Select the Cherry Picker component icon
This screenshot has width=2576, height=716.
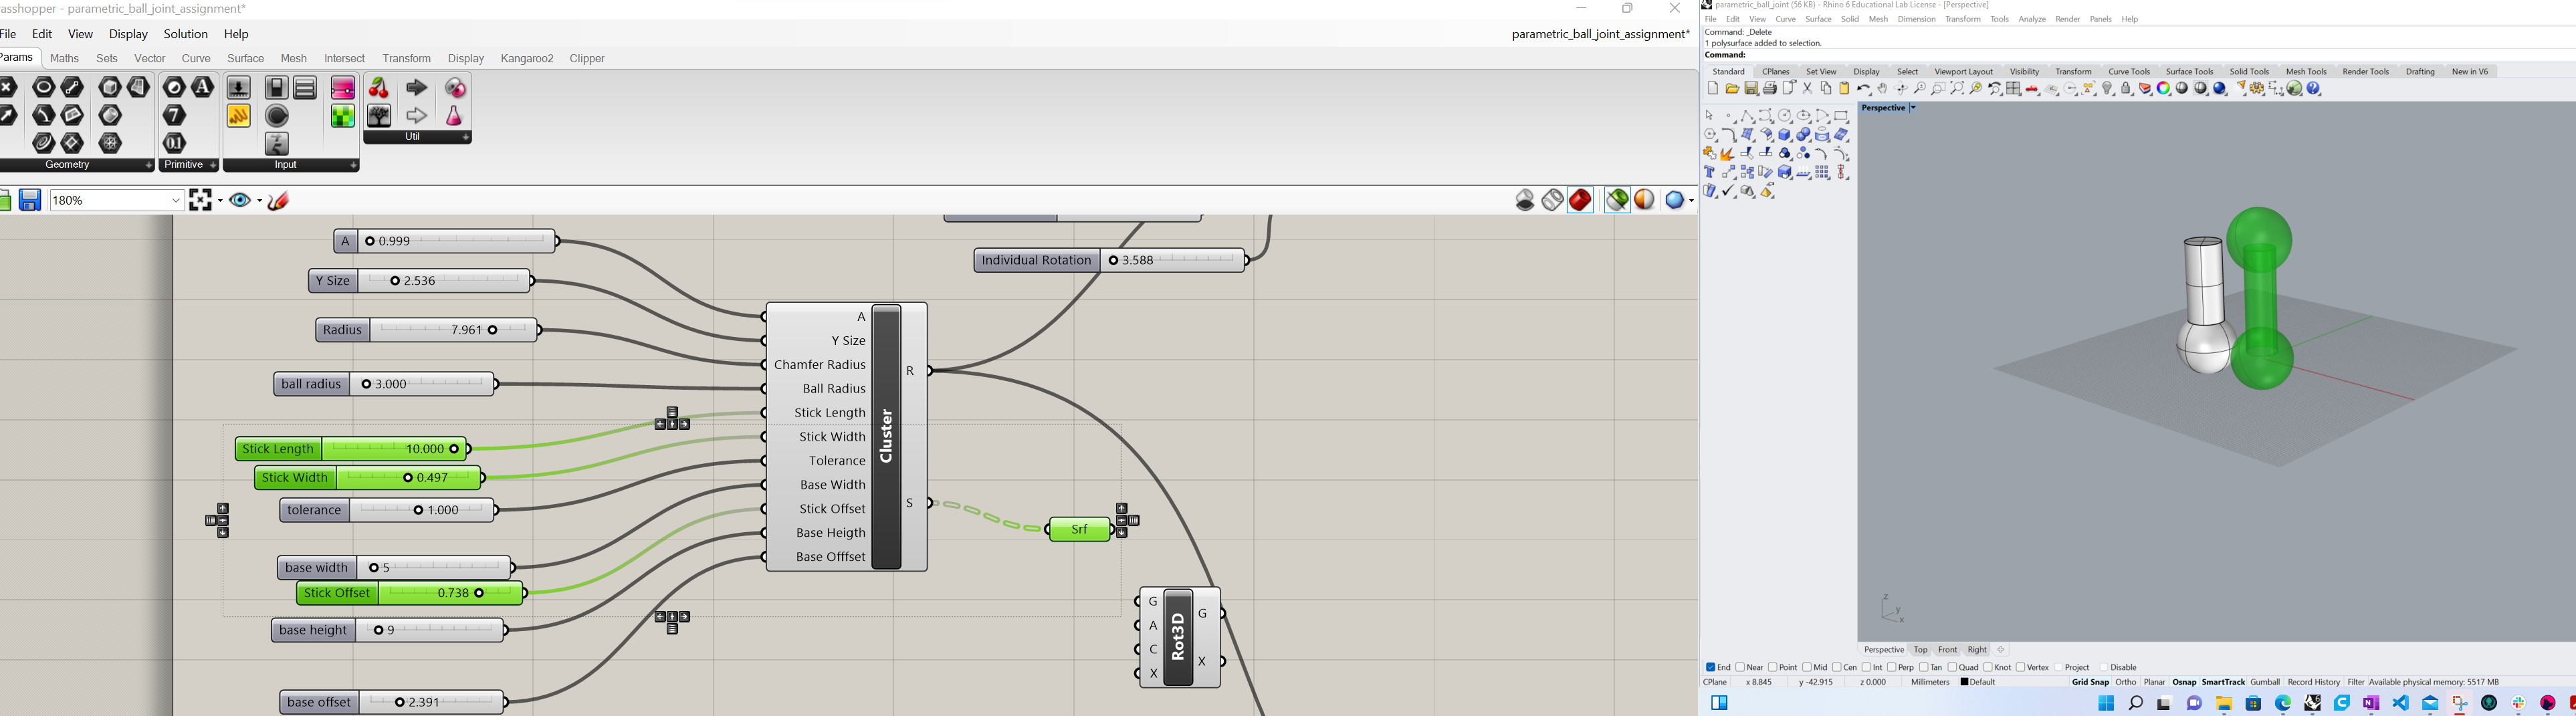click(x=379, y=88)
